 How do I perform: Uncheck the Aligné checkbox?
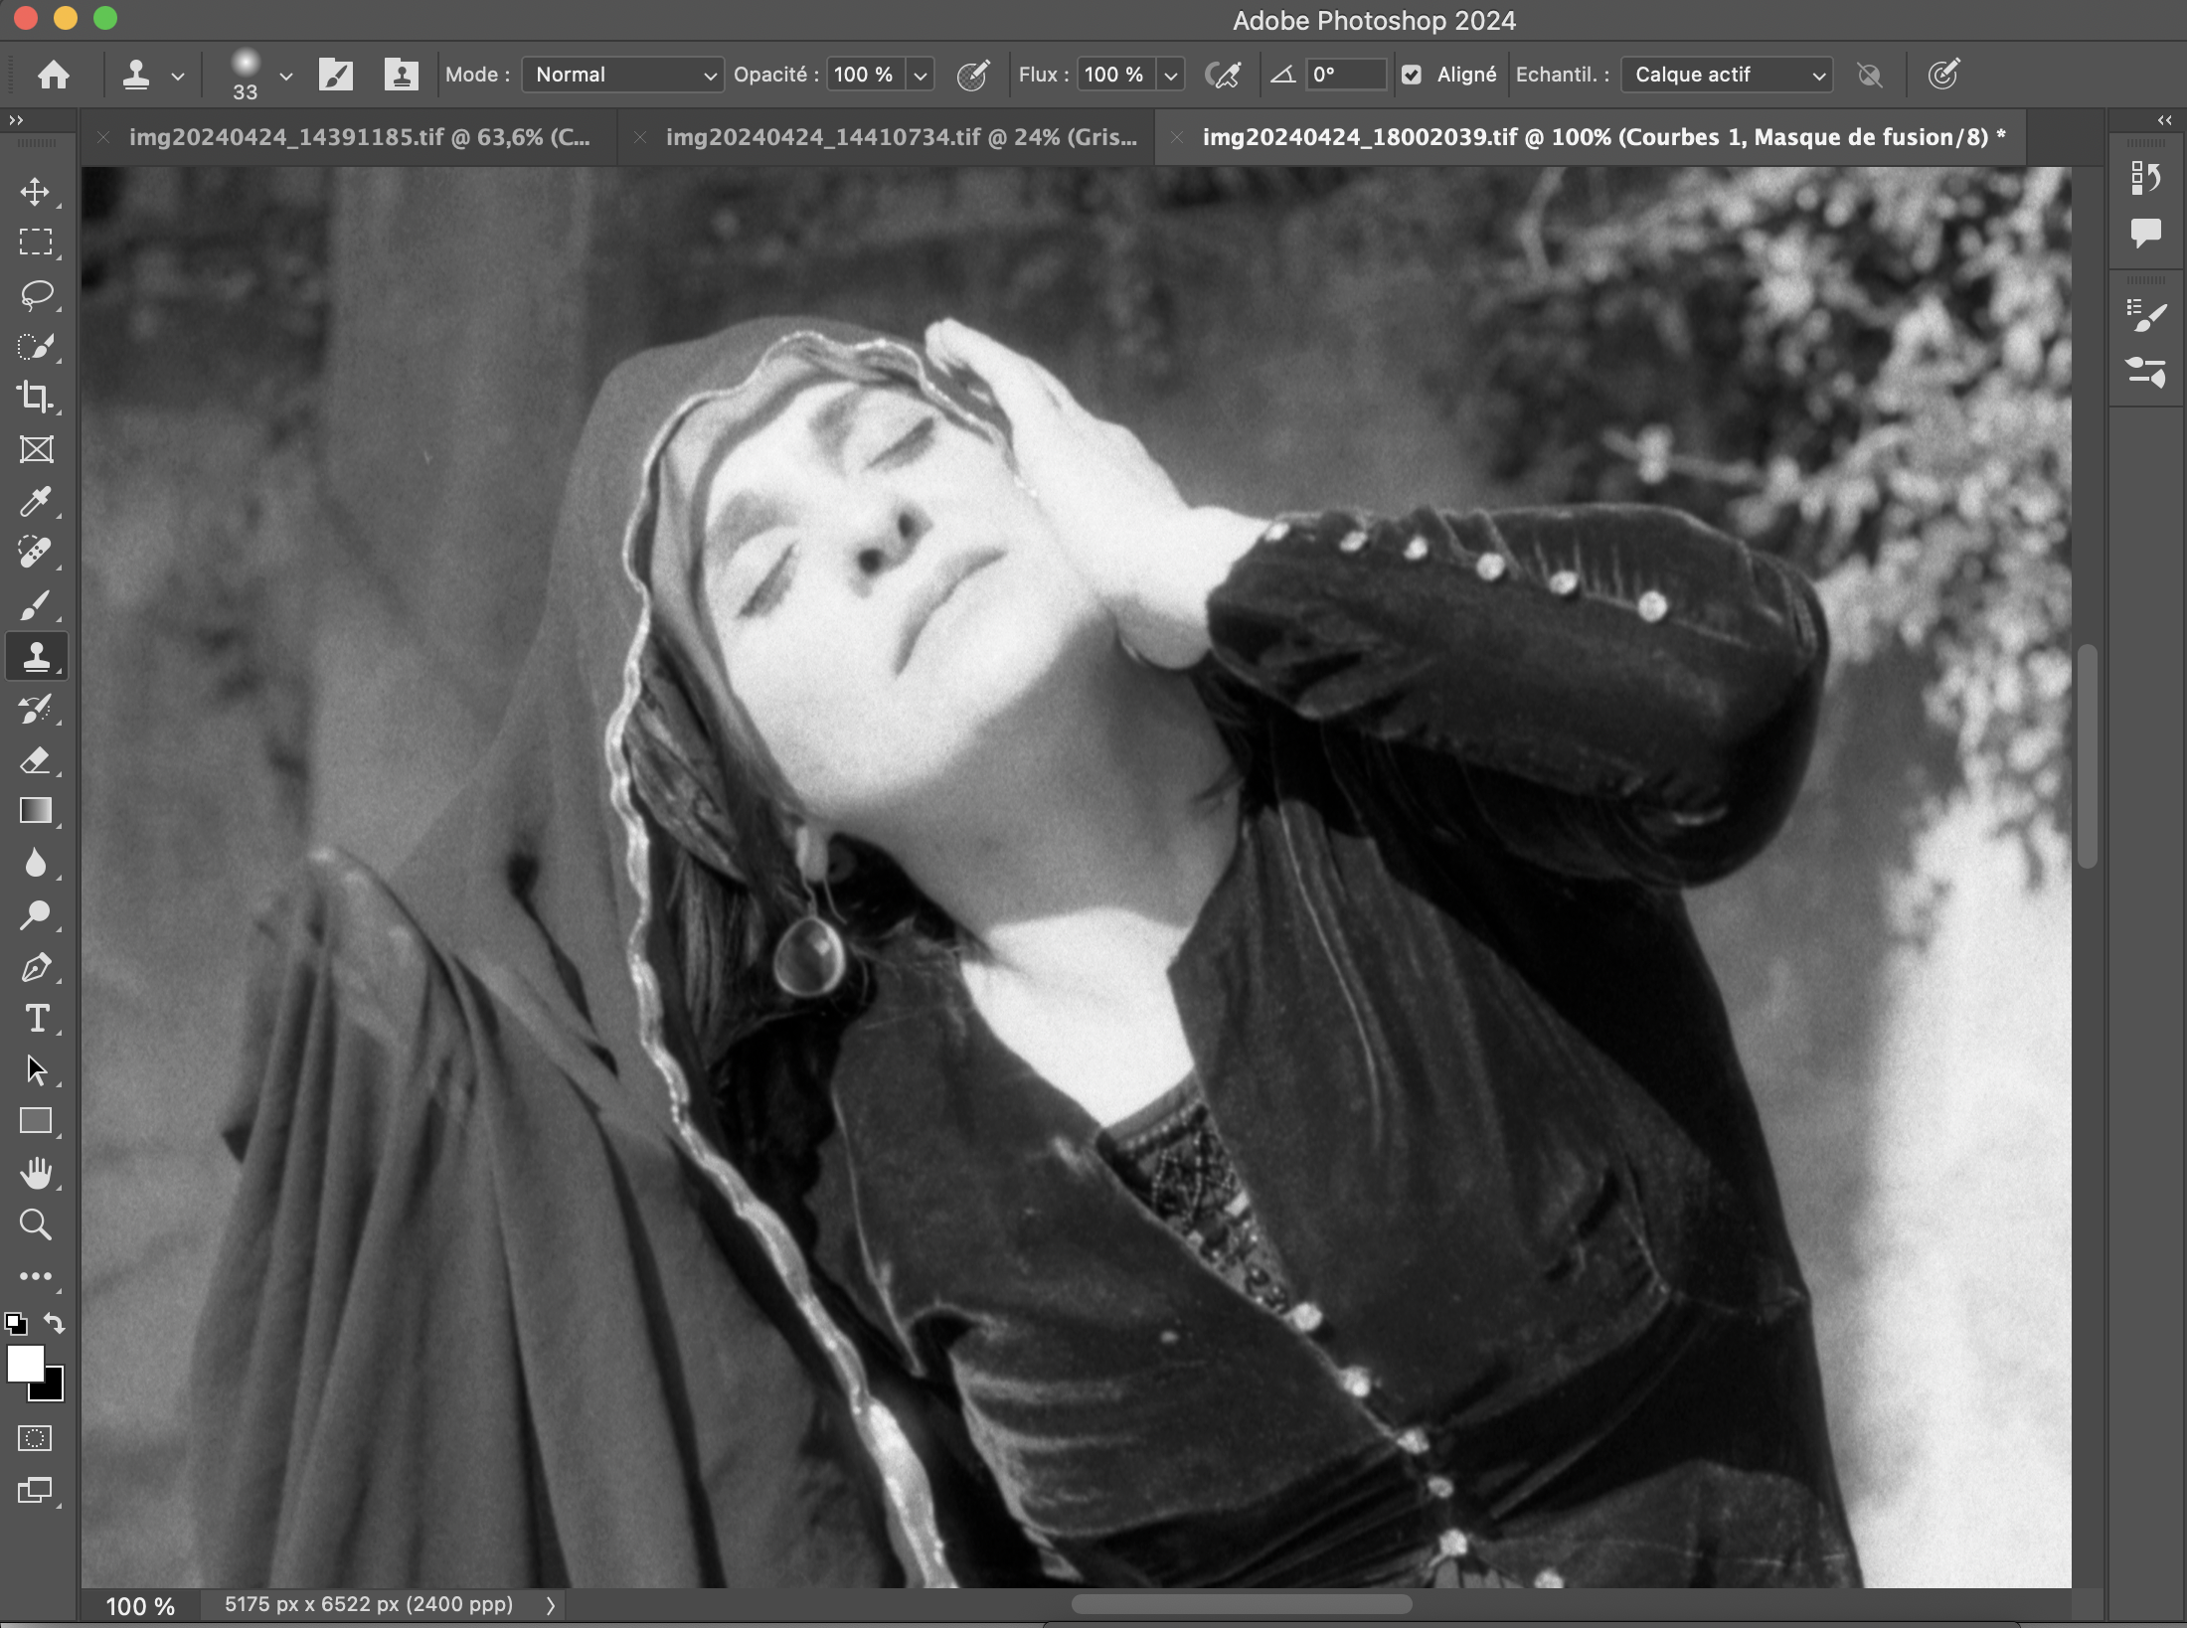point(1412,75)
